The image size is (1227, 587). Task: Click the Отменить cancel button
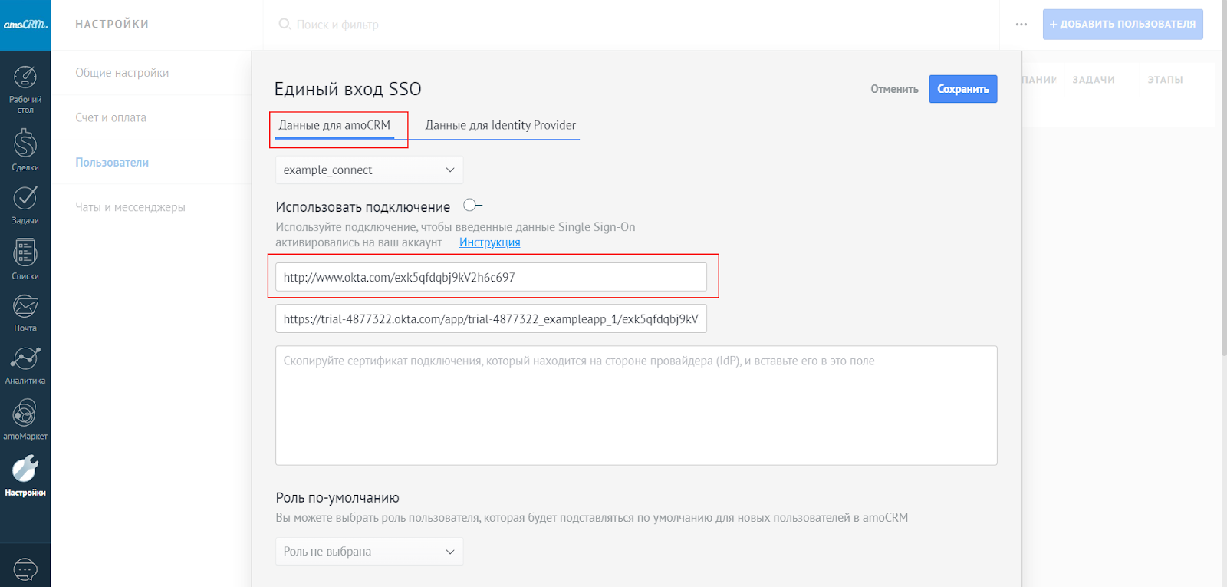tap(894, 89)
